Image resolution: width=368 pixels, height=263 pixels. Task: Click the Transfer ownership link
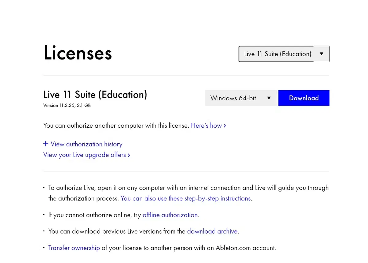point(74,248)
